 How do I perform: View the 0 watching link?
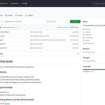[x=89, y=38]
